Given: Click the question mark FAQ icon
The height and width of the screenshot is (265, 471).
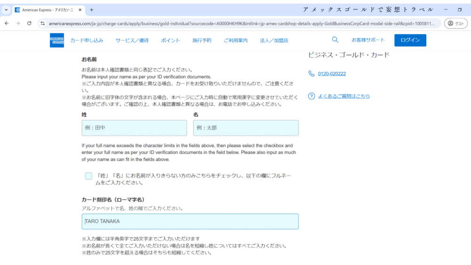Looking at the screenshot, I should coord(311,96).
